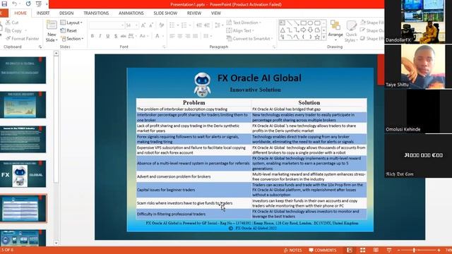This screenshot has height=254, width=452.
Task: Click the Increase Font Size icon
Action: coord(143,25)
